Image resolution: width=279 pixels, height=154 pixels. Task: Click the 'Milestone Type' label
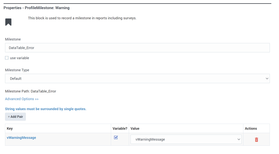click(x=17, y=70)
